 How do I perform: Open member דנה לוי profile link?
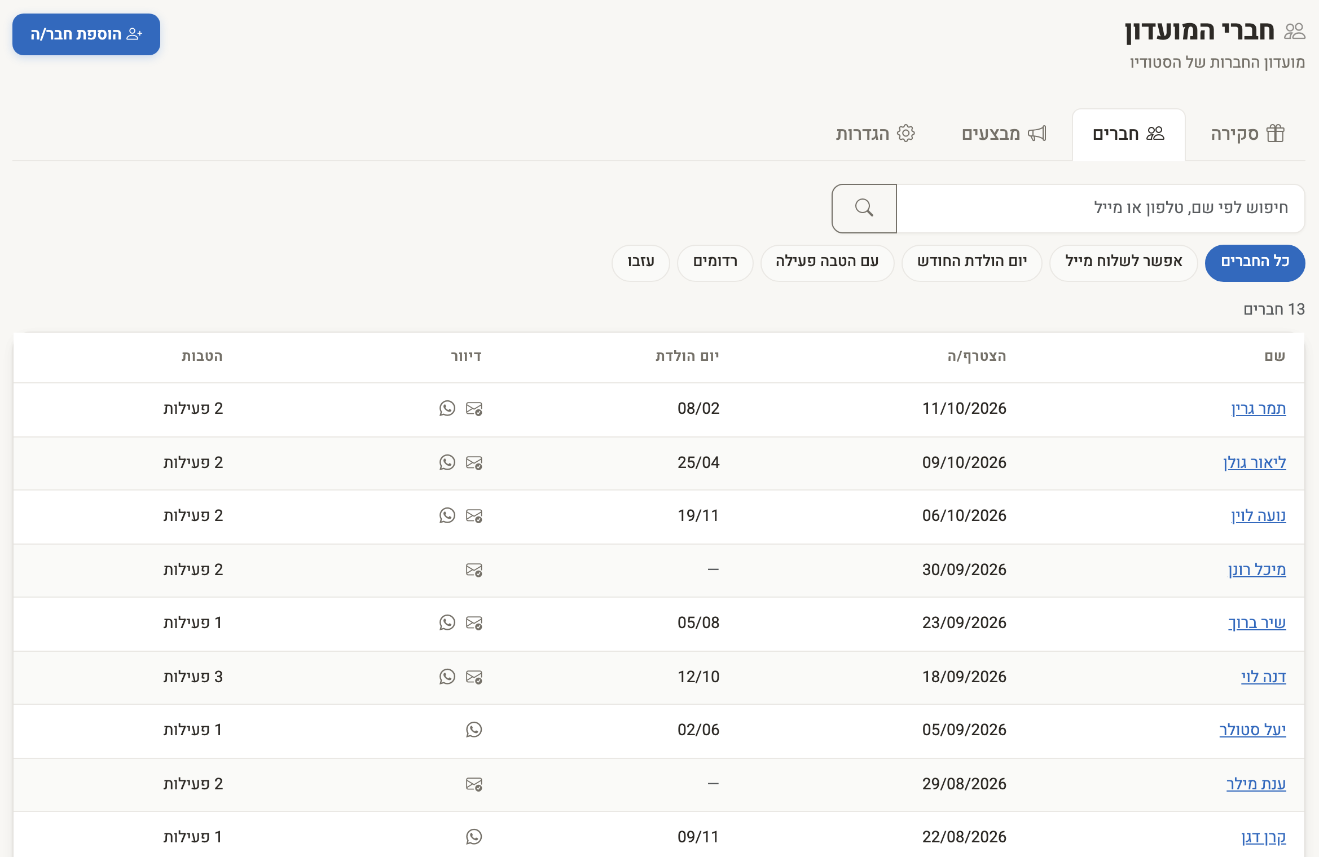pyautogui.click(x=1263, y=677)
